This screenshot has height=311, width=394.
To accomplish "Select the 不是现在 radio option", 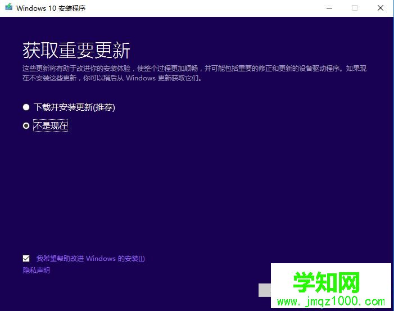I will 26,126.
